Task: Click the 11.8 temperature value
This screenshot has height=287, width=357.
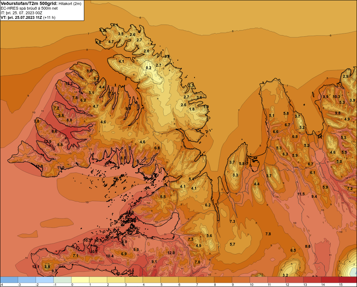Action: [x=39, y=166]
